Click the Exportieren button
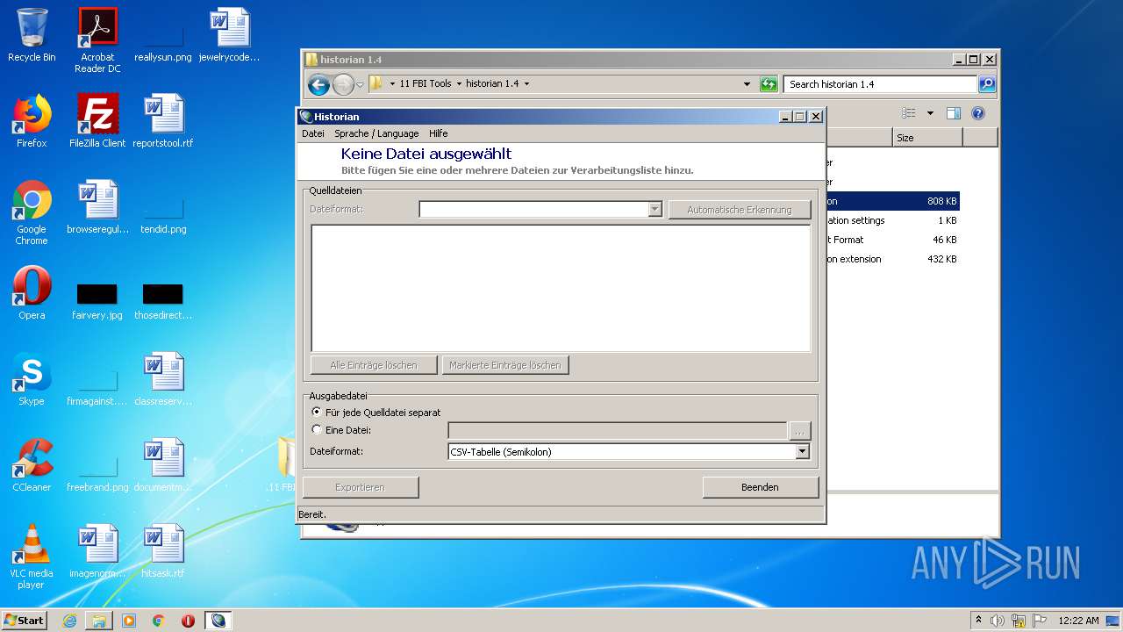The height and width of the screenshot is (632, 1123). [361, 487]
